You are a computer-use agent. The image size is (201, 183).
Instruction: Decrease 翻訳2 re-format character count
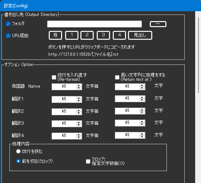tap(79, 113)
